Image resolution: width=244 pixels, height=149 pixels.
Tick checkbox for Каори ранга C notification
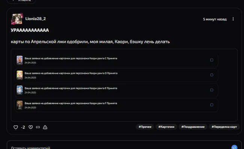(x=212, y=60)
